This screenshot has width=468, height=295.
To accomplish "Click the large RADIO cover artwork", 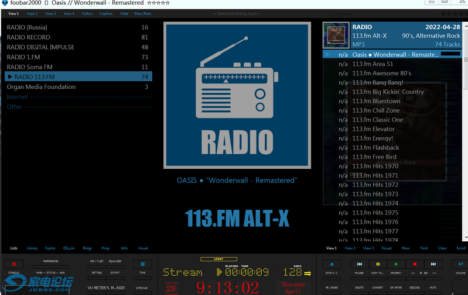I will [237, 95].
